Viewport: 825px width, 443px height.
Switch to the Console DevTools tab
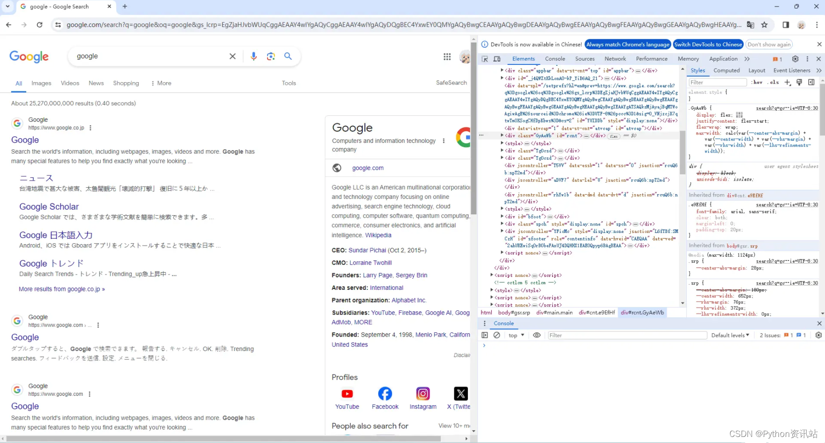pos(555,59)
